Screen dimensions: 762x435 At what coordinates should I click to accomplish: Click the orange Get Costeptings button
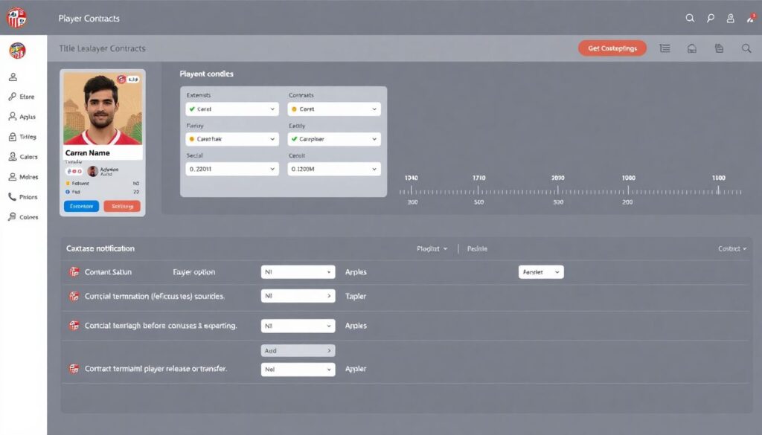tap(612, 48)
